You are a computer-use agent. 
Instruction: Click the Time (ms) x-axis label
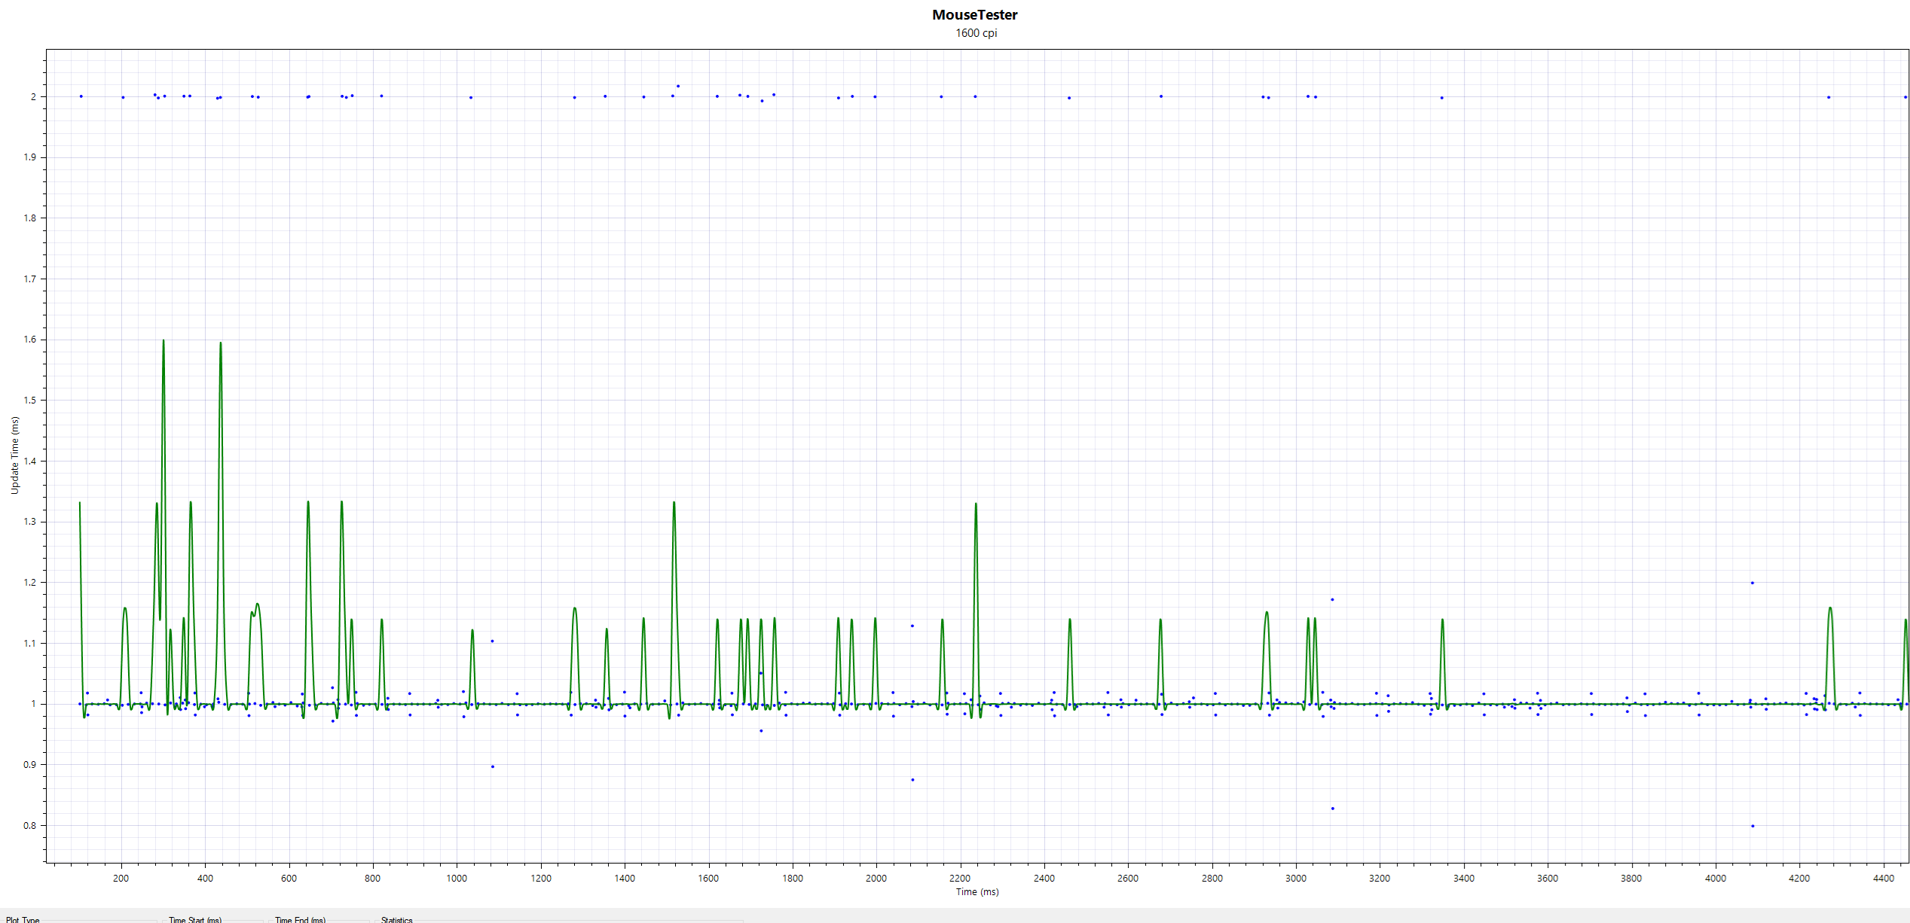coord(977,891)
